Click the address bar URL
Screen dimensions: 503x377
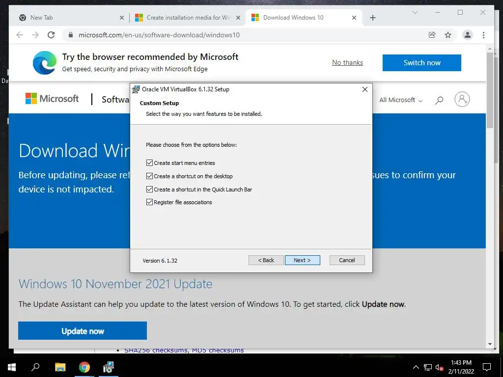click(x=159, y=35)
